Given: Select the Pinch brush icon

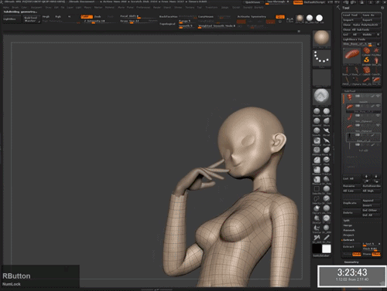Looking at the screenshot, I should coord(327,160).
